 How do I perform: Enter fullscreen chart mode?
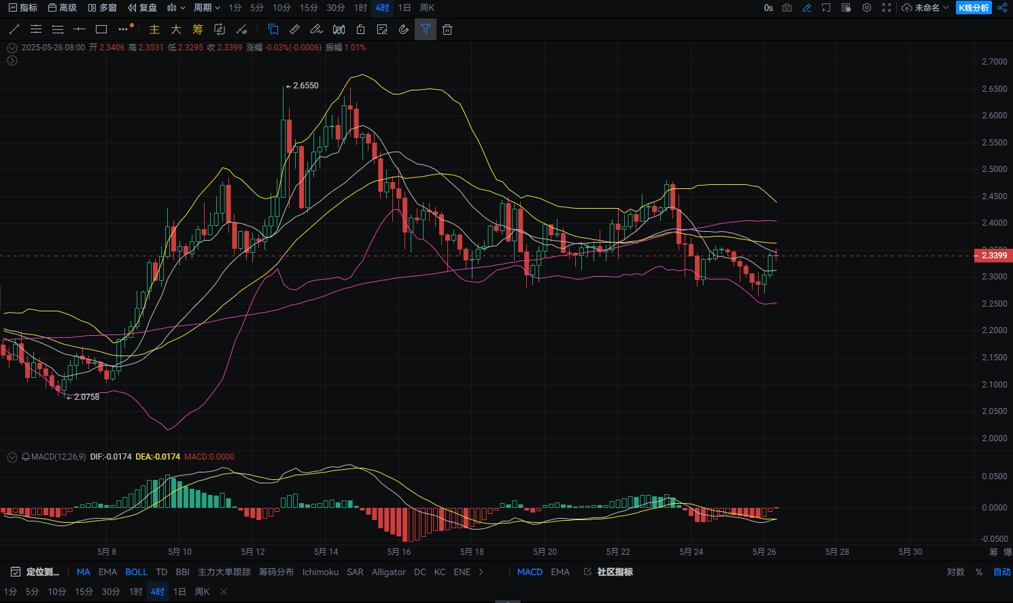[x=887, y=7]
